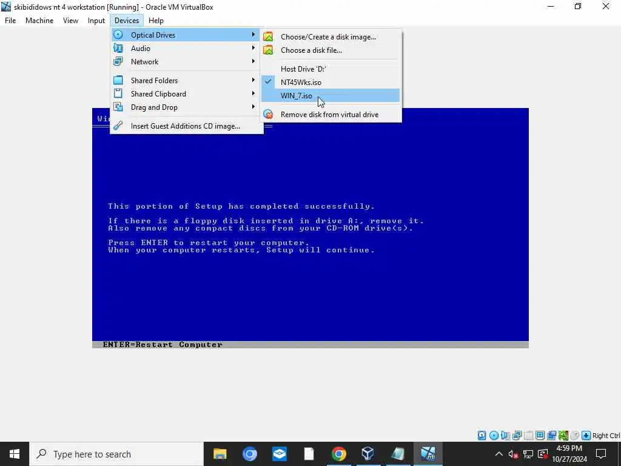Click the eject icon beside Remove disk
Image resolution: width=621 pixels, height=466 pixels.
click(x=268, y=115)
